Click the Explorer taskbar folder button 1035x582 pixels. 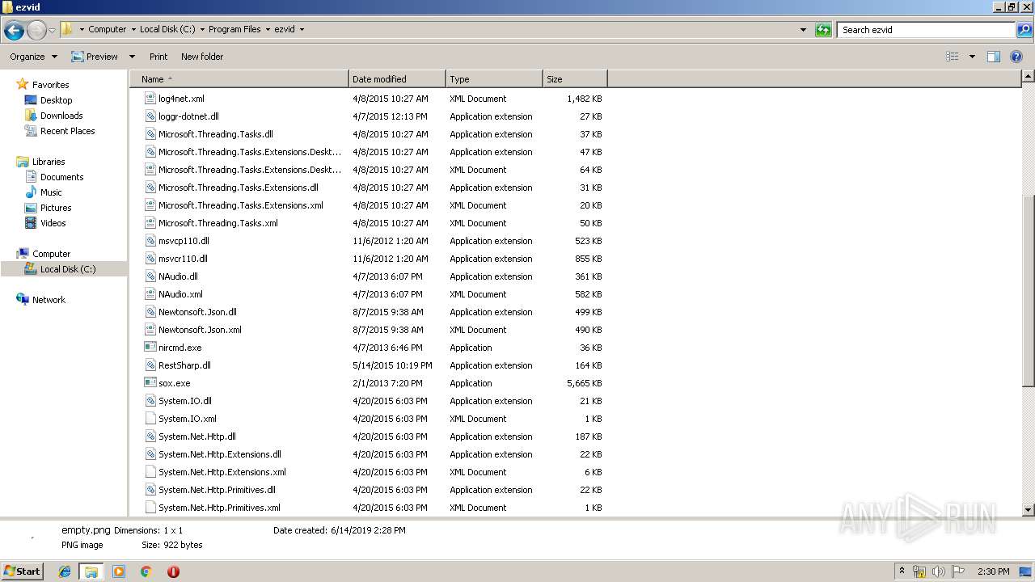[x=91, y=571]
